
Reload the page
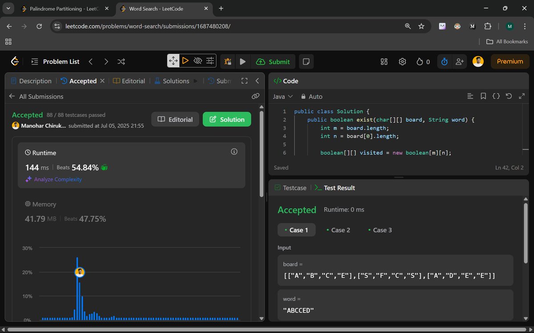pyautogui.click(x=39, y=26)
